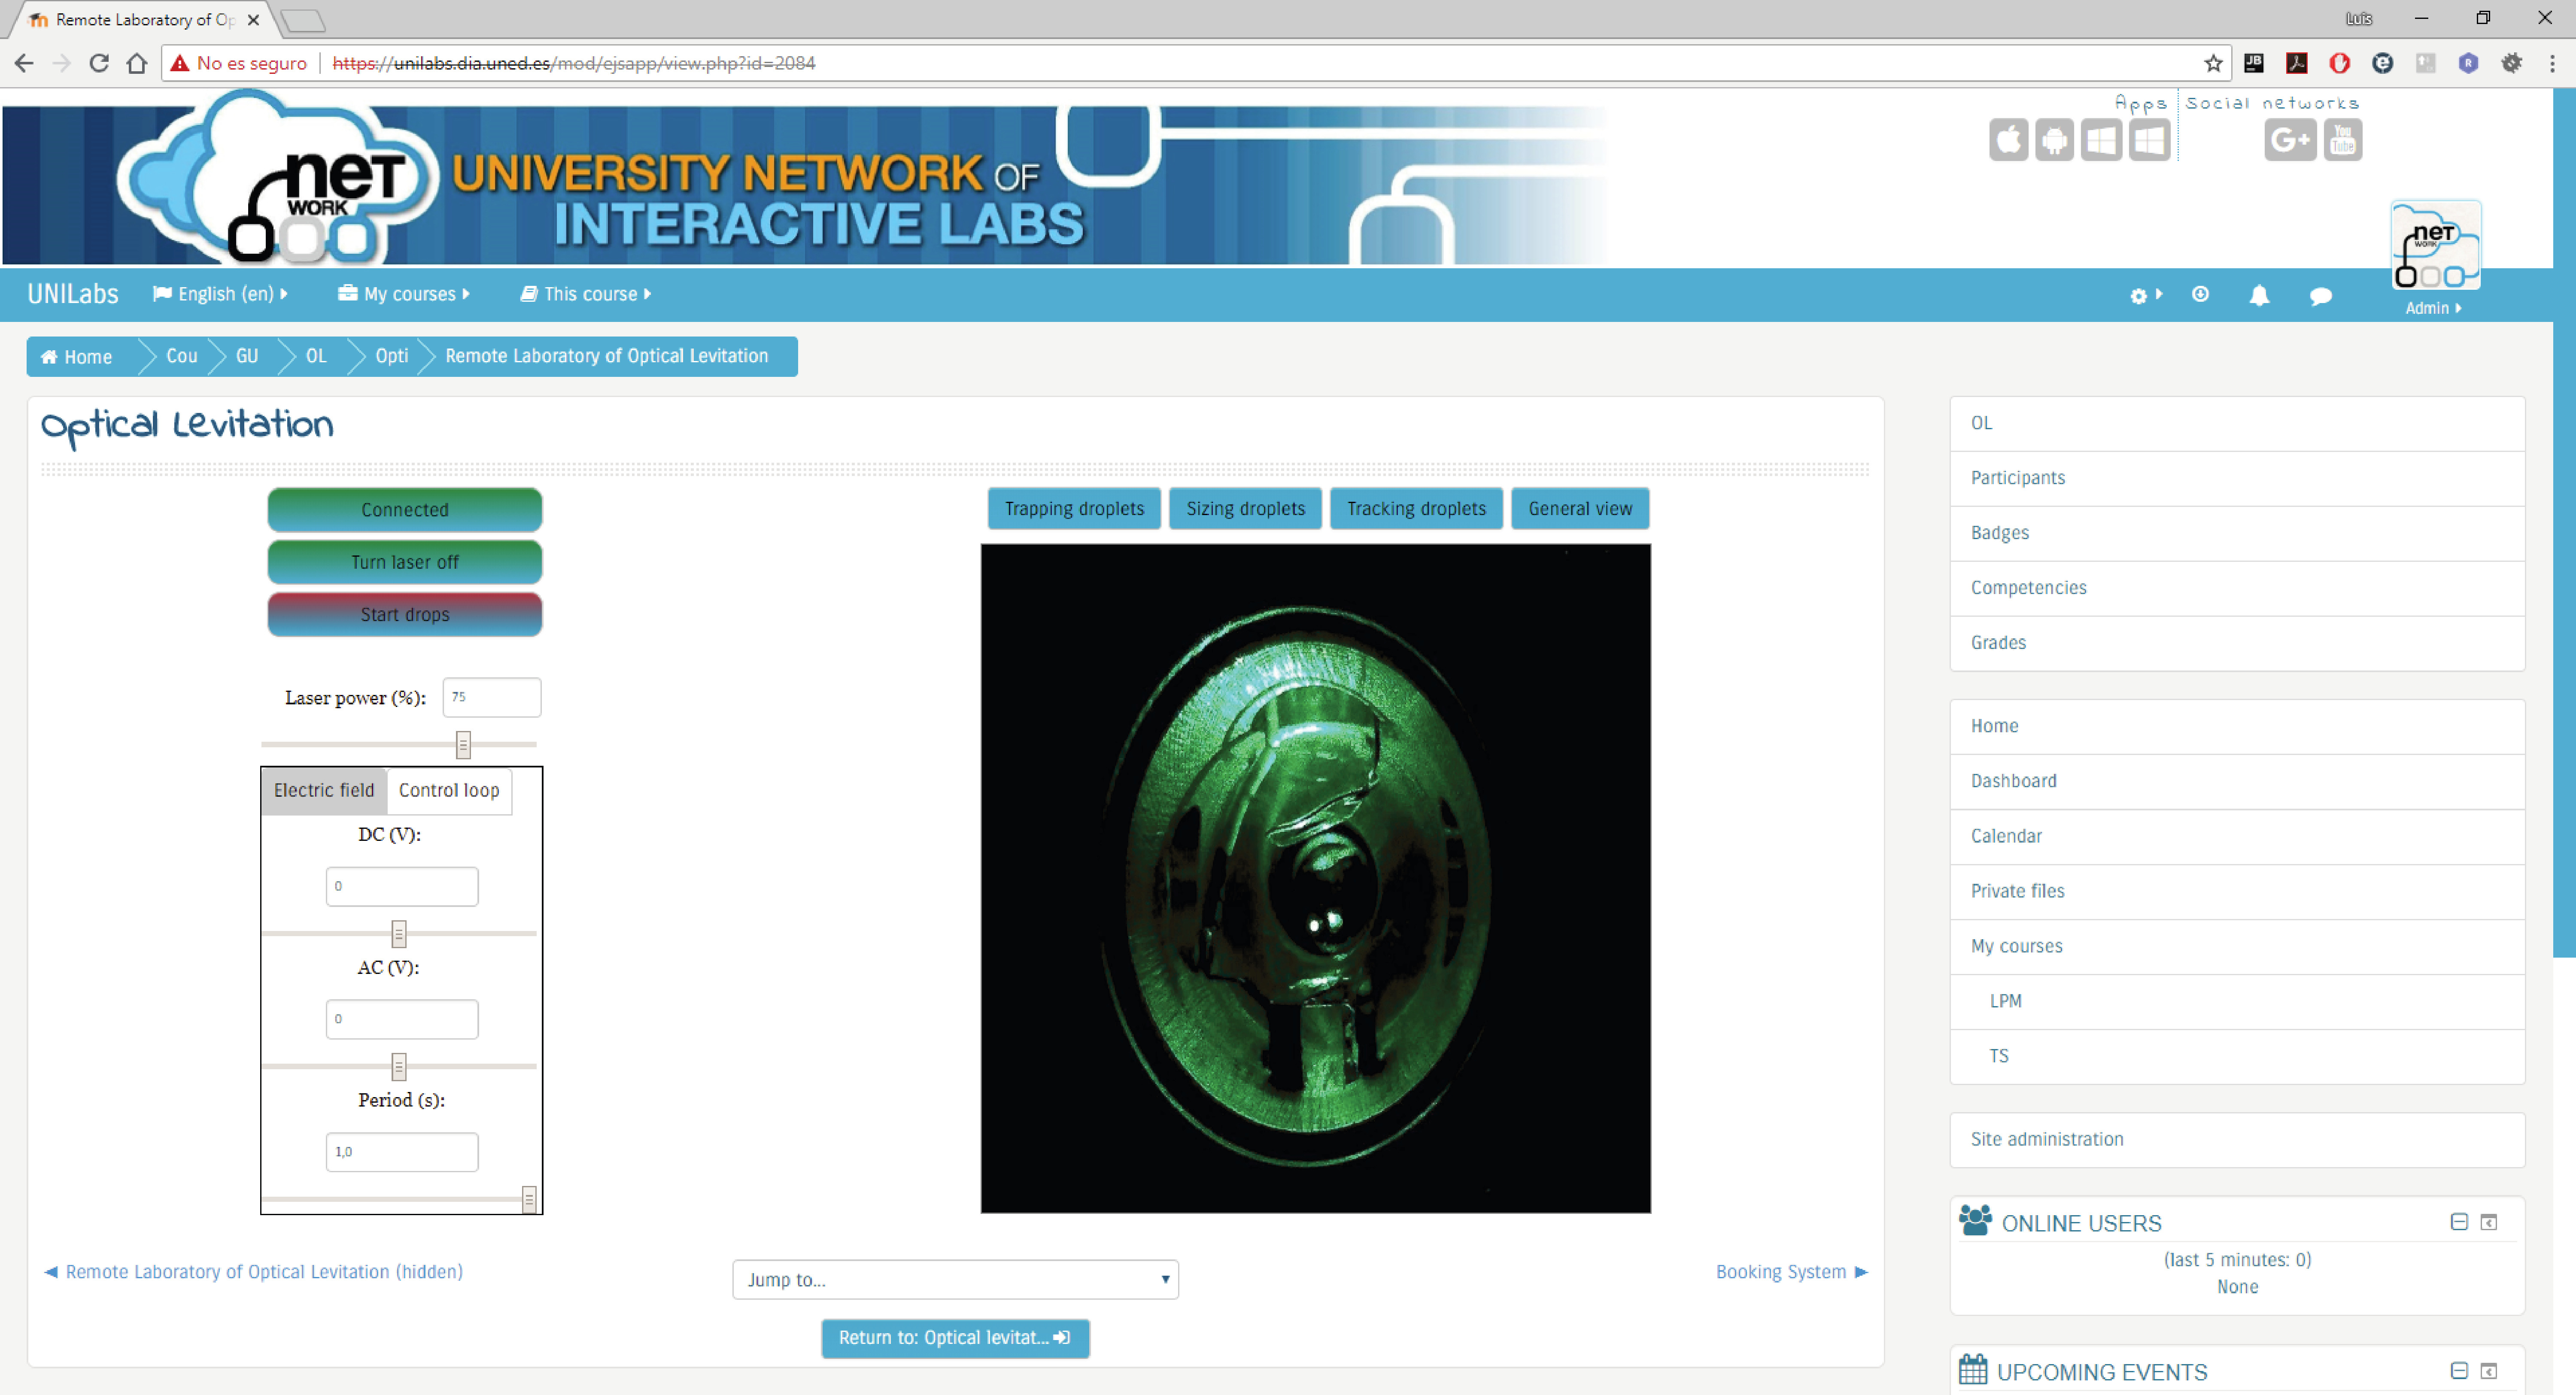Viewport: 2576px width, 1395px height.
Task: Click the Android app icon
Action: point(2054,140)
